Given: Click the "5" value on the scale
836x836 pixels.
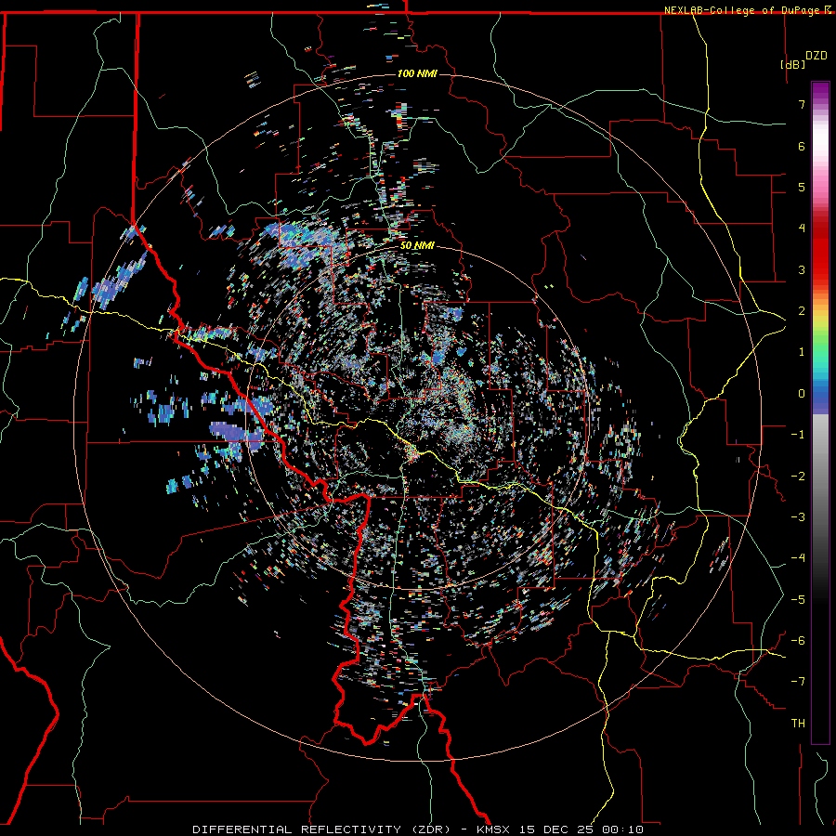Looking at the screenshot, I should point(802,187).
